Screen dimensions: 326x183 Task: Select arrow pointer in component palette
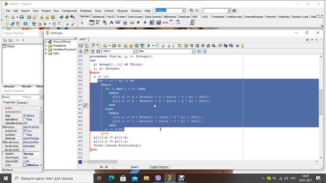coord(82,22)
